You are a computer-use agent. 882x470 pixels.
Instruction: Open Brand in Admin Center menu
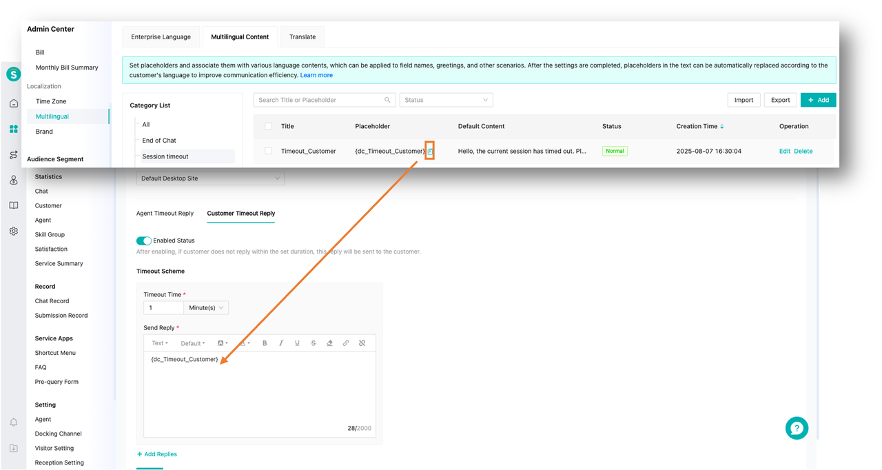tap(44, 132)
